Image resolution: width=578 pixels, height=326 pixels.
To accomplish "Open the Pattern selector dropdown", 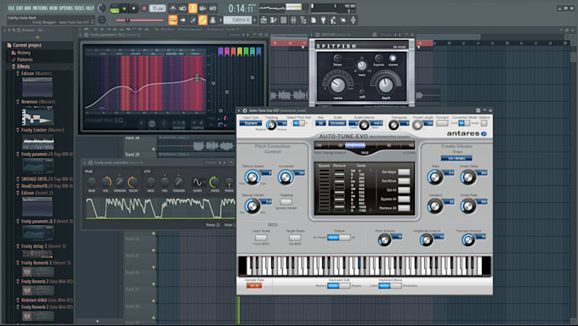I will click(237, 20).
